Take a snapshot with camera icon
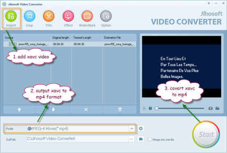The height and width of the screenshot is (153, 227). pyautogui.click(x=211, y=108)
